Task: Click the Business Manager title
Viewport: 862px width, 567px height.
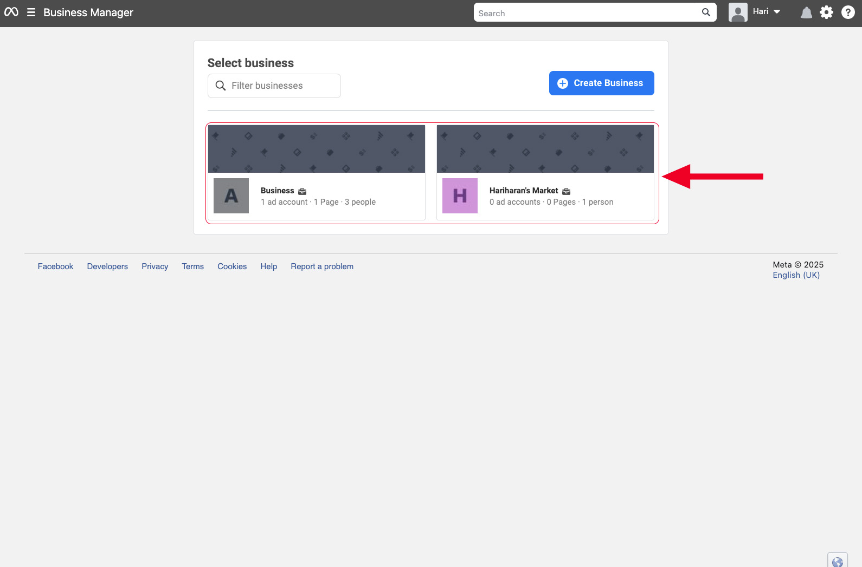Action: point(88,12)
